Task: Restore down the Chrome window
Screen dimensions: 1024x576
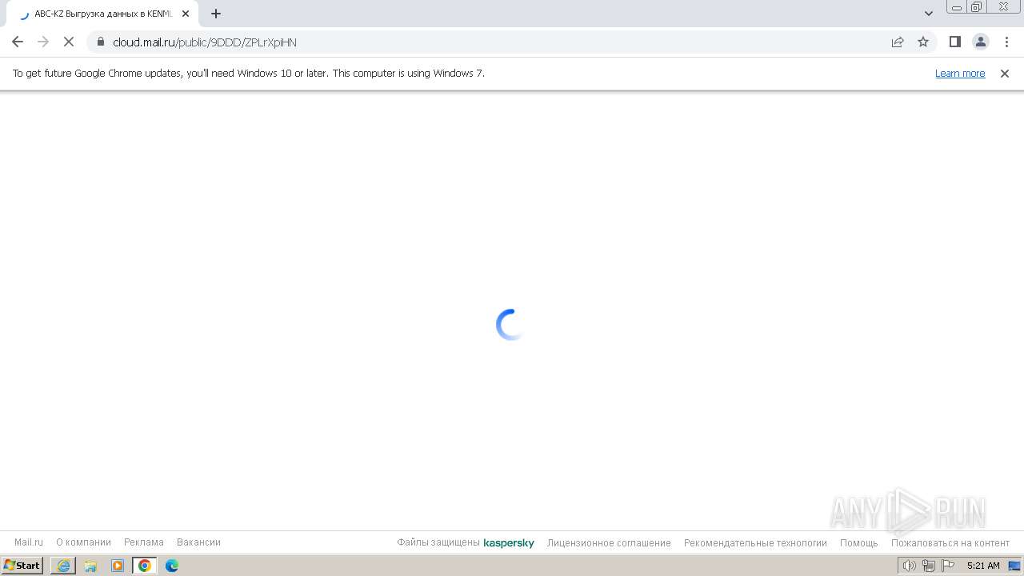Action: click(x=977, y=7)
